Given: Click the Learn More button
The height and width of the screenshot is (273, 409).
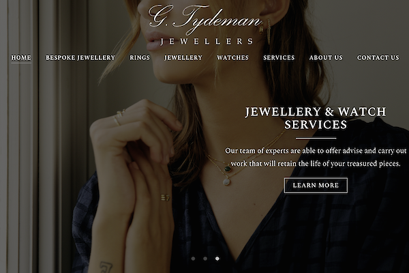Looking at the screenshot, I should tap(316, 185).
